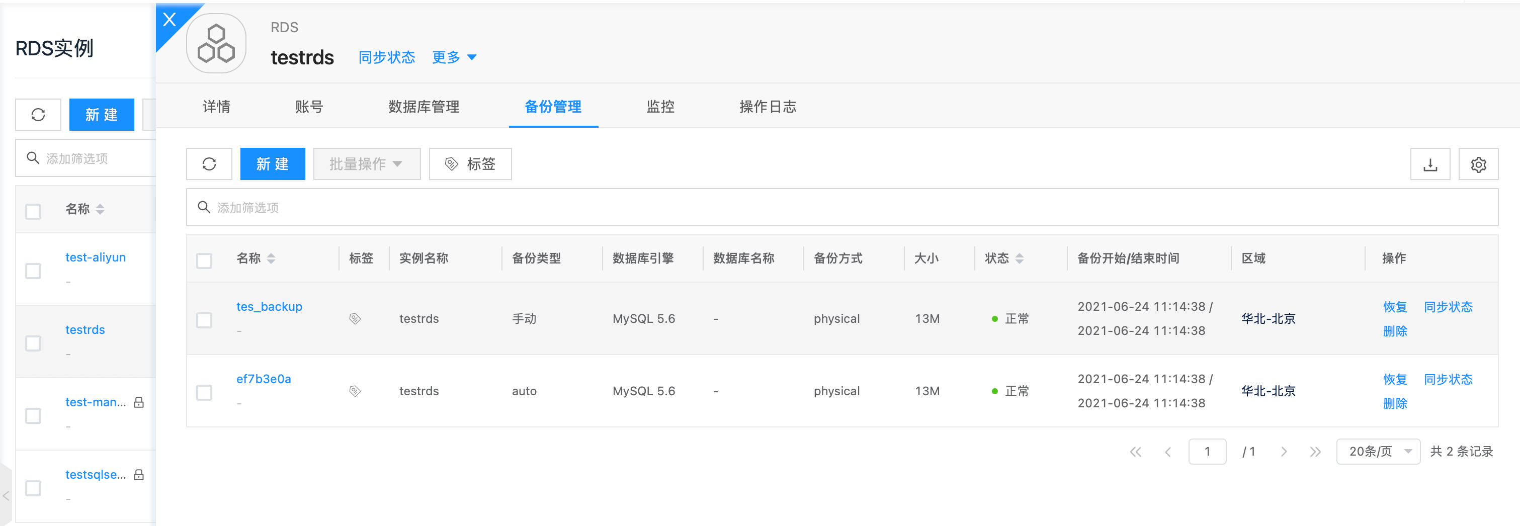1520x526 pixels.
Task: Switch to the 数据库管理 tab
Action: [x=424, y=107]
